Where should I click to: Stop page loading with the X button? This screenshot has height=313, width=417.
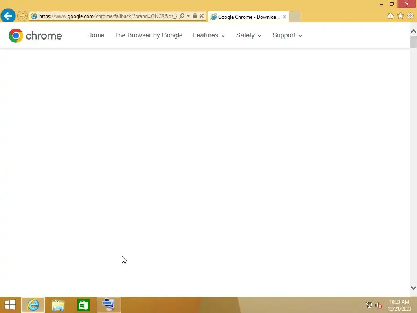tap(202, 16)
